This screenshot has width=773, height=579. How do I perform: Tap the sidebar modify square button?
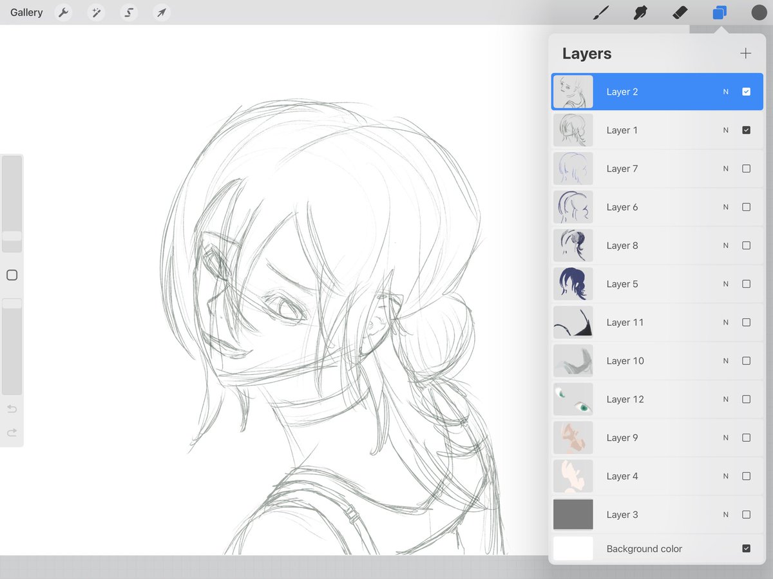pyautogui.click(x=12, y=275)
